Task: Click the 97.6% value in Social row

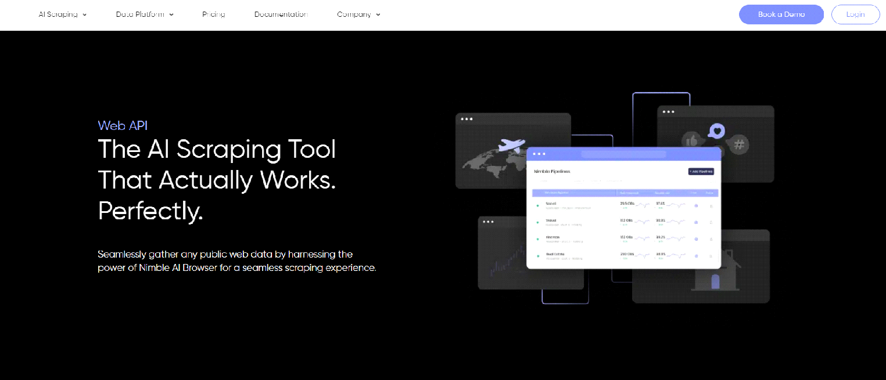Action: [660, 204]
